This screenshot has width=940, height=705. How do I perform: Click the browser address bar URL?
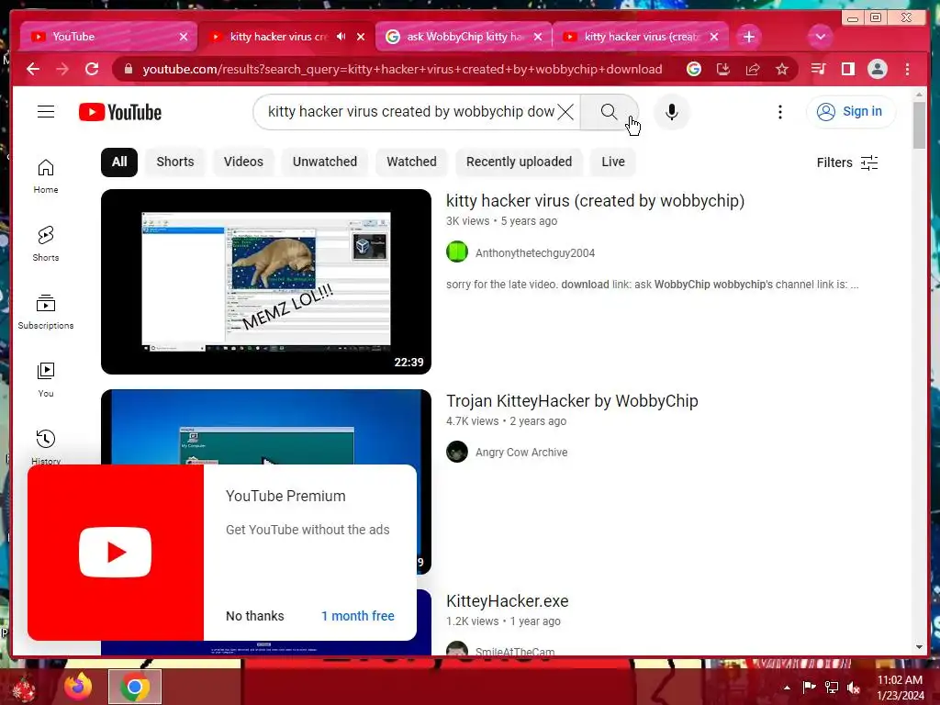(x=402, y=69)
